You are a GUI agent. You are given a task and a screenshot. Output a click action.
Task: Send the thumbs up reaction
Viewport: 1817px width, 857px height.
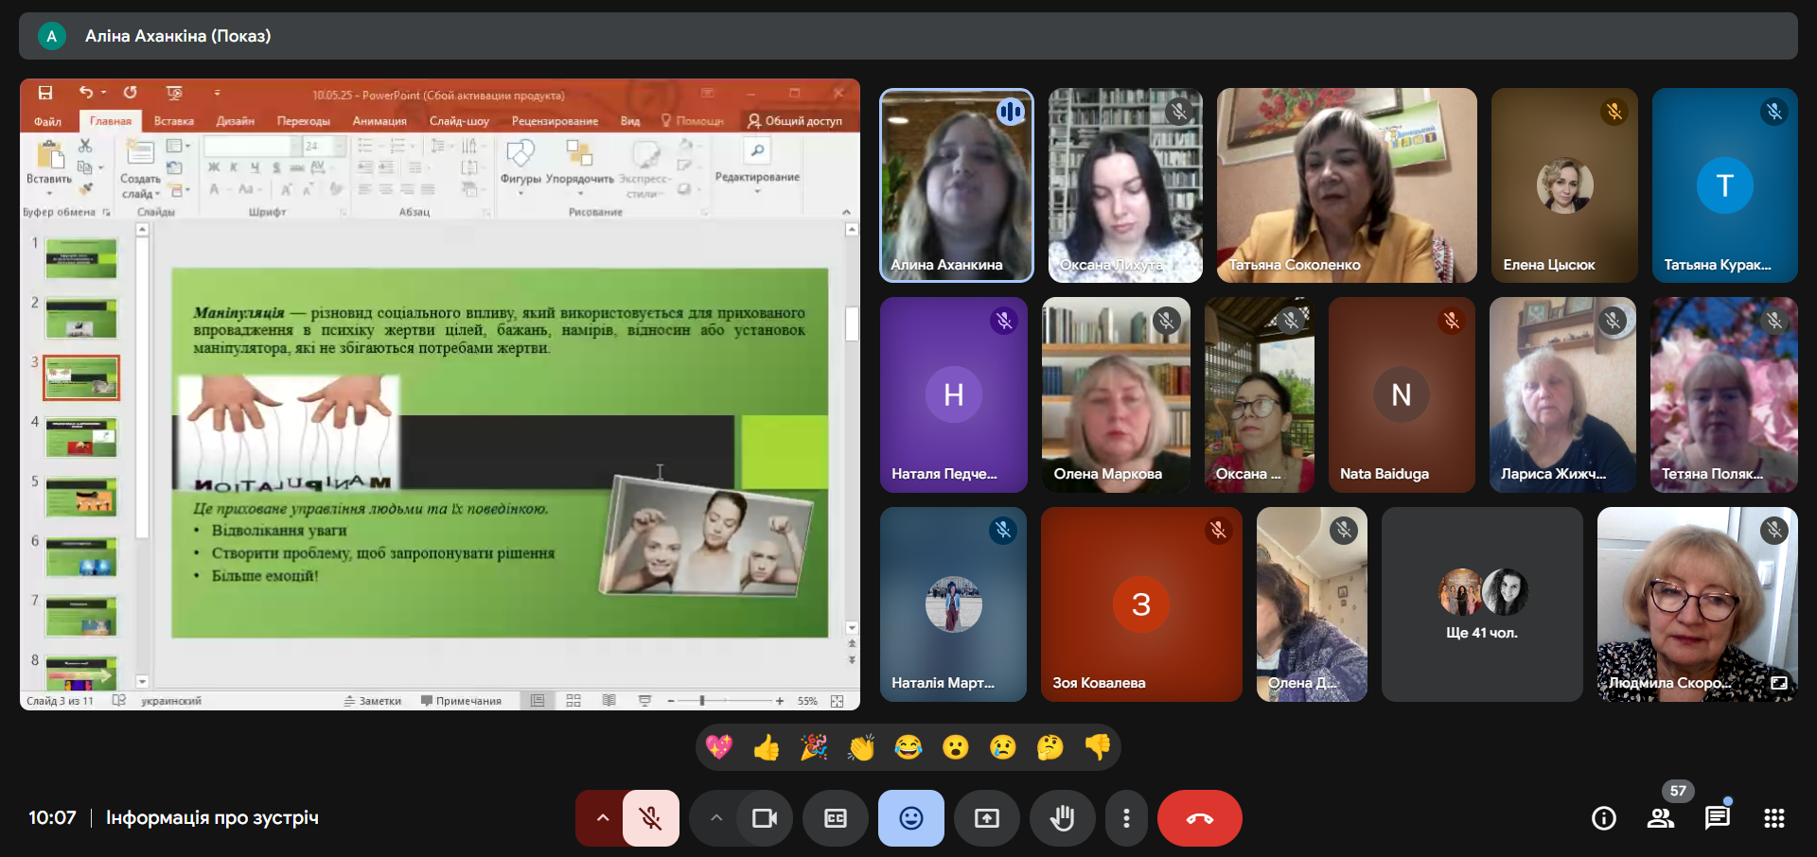(x=766, y=748)
